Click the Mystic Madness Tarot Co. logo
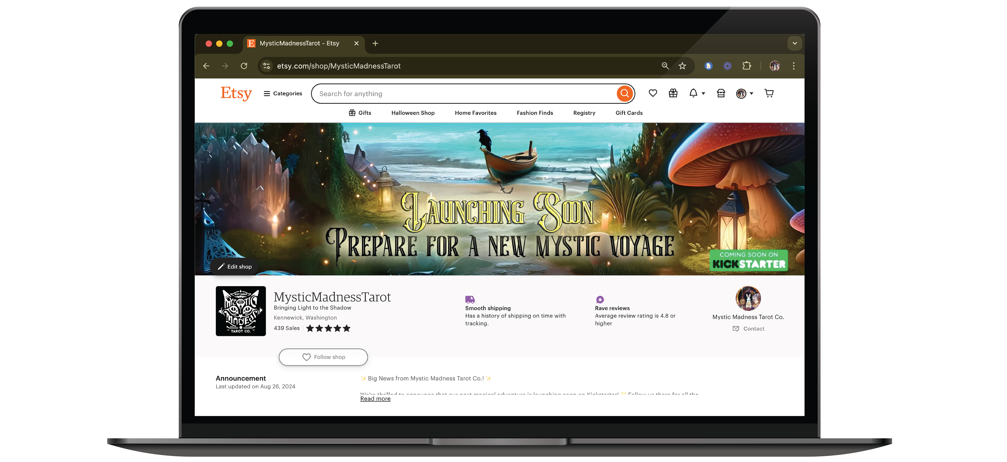The width and height of the screenshot is (1007, 462). click(x=241, y=311)
